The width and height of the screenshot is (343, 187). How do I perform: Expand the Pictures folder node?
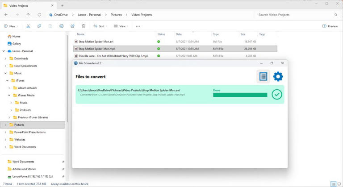coord(5,125)
